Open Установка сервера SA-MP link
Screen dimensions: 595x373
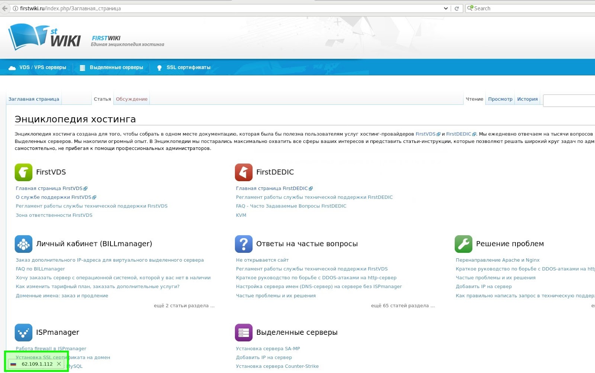click(268, 349)
